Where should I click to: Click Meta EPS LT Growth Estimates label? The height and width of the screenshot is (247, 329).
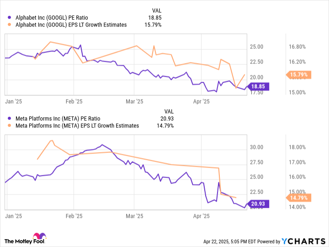coord(77,126)
